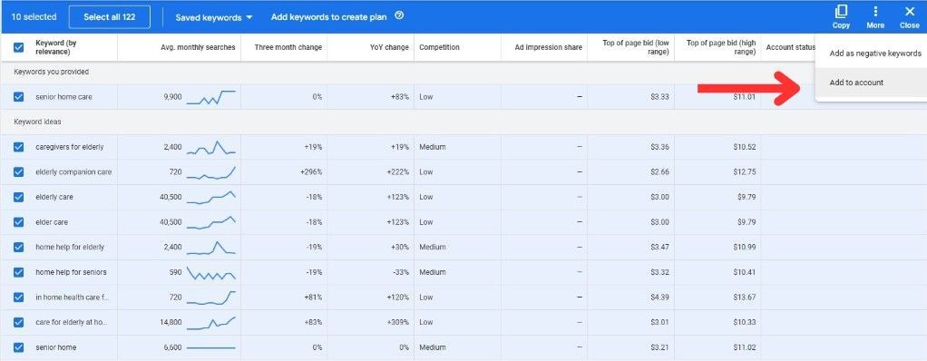Click the $4.39 low range bid

(659, 298)
